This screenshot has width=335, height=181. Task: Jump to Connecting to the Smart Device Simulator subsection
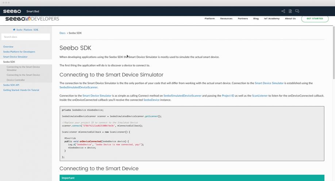coord(23,68)
